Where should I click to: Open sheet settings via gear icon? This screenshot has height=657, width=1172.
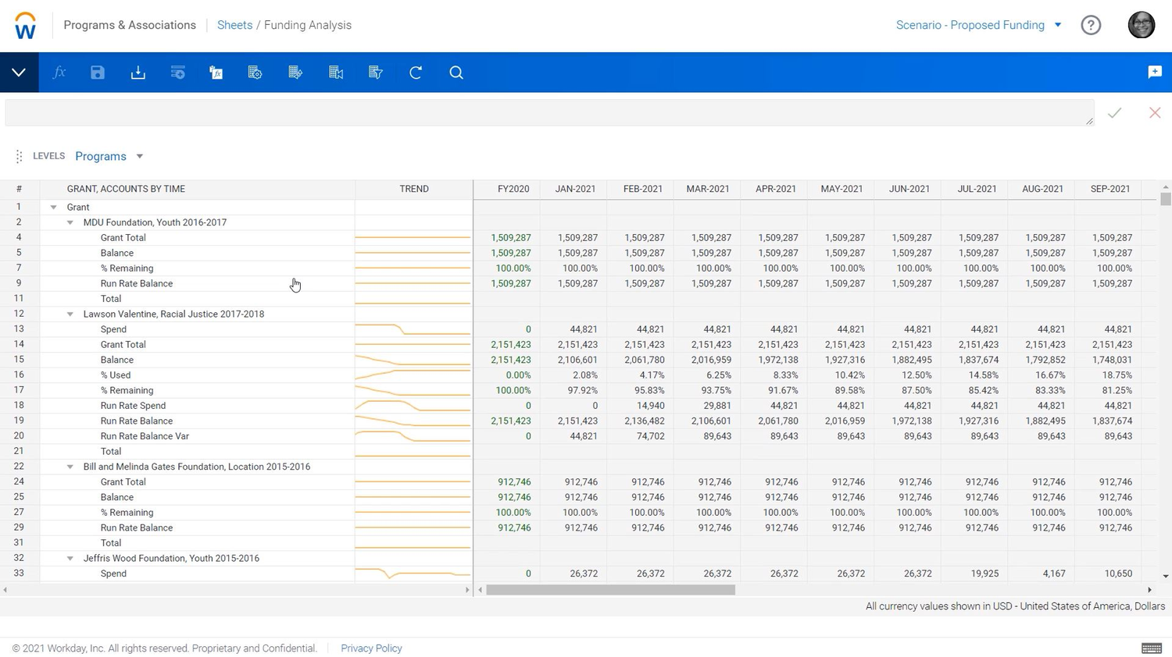[255, 72]
